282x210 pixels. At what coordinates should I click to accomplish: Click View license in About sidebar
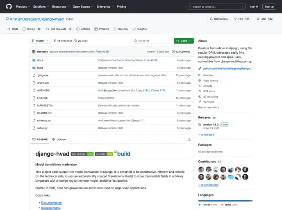[211, 81]
